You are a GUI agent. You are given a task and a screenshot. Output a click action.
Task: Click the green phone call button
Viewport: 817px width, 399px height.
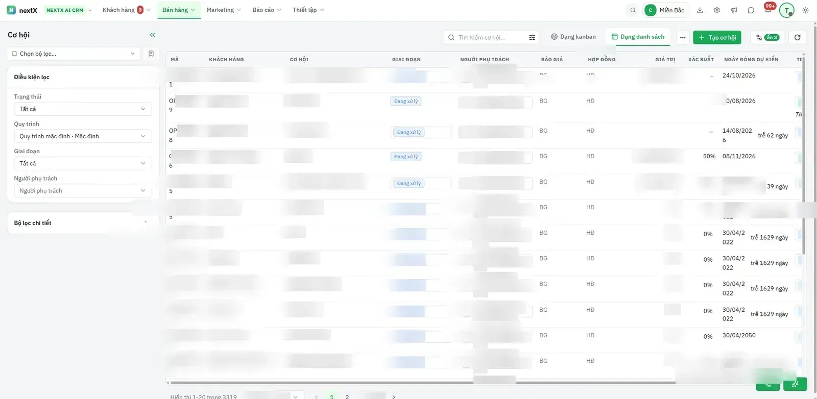tap(768, 385)
